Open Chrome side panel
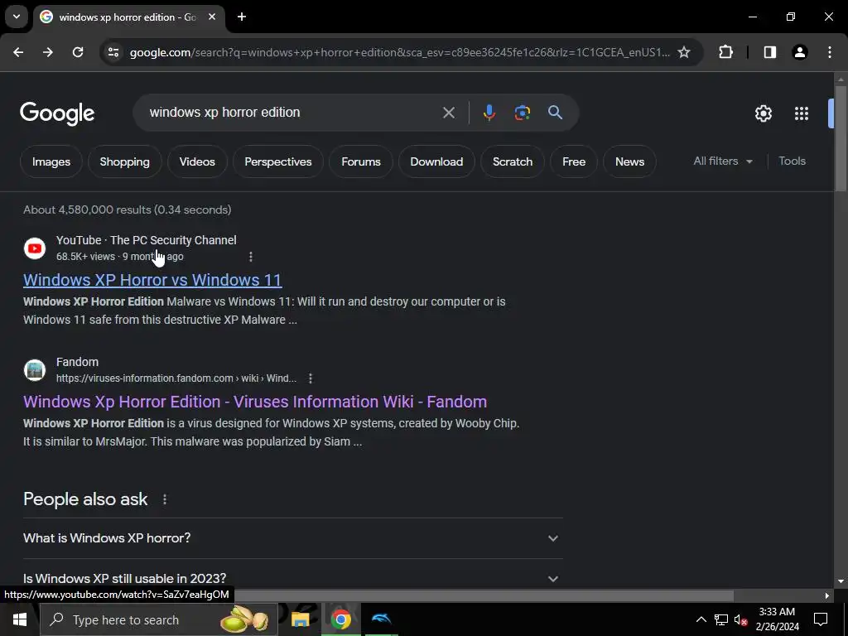The height and width of the screenshot is (636, 848). (769, 52)
